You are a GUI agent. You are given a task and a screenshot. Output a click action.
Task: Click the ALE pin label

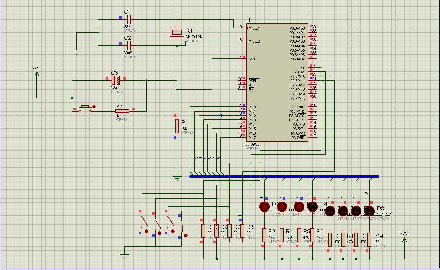[x=252, y=85]
